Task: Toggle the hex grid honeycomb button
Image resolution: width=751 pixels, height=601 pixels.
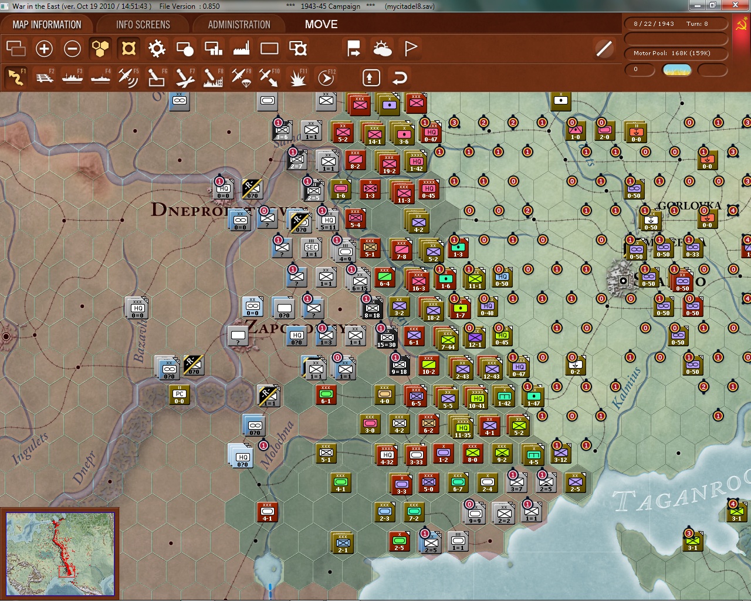Action: click(x=100, y=48)
